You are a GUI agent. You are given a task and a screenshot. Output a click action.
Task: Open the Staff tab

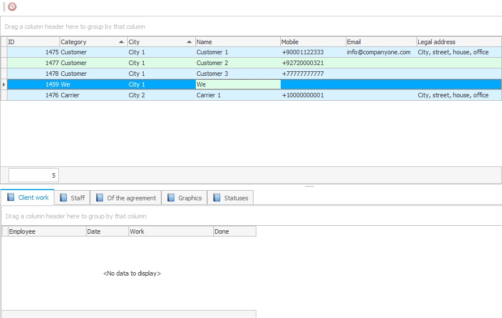click(x=72, y=197)
